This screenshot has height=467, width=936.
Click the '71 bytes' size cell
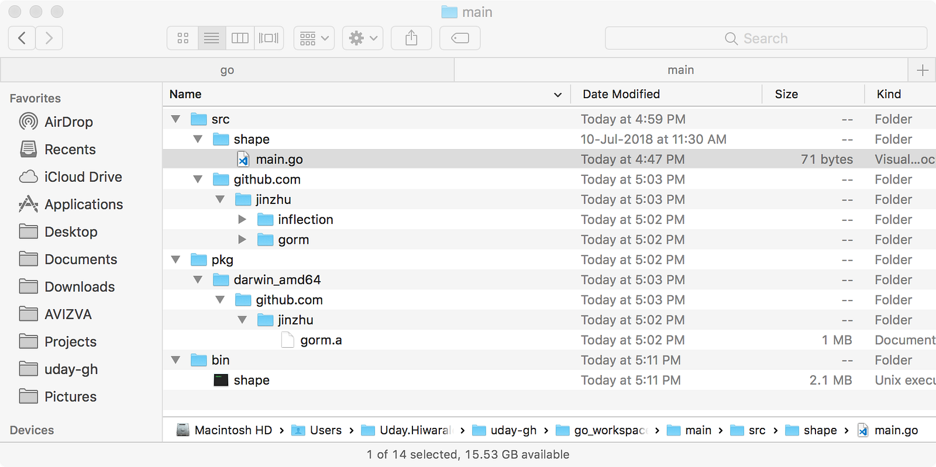pyautogui.click(x=827, y=160)
